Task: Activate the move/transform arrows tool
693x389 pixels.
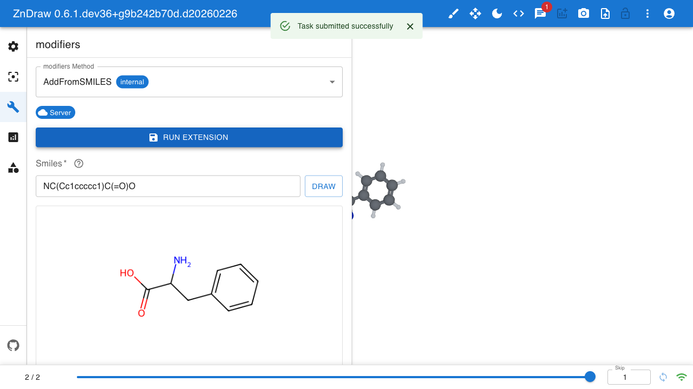Action: (x=475, y=14)
